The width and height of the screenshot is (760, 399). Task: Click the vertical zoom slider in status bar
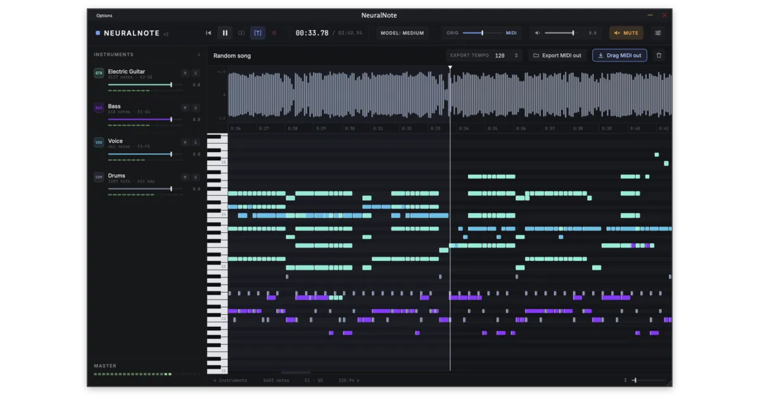pos(649,380)
